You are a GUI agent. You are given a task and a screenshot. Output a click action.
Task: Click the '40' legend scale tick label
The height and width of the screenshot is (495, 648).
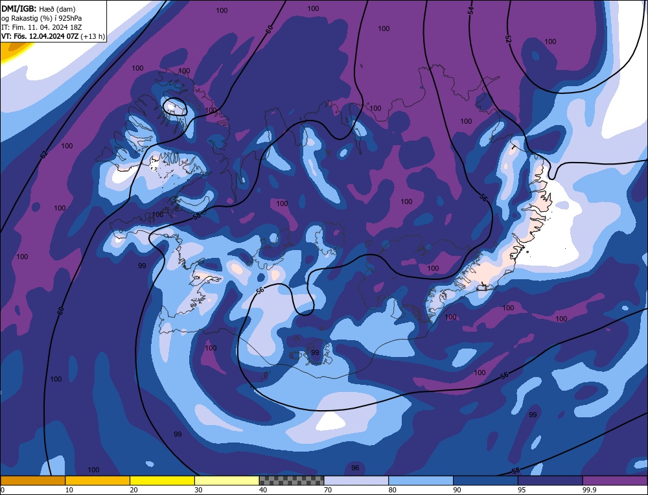pos(263,490)
